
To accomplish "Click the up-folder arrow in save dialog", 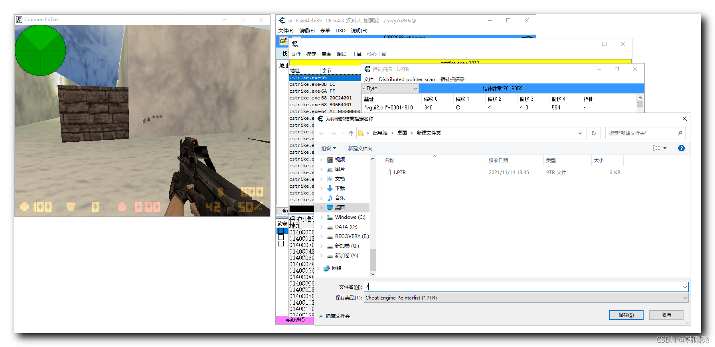I will (x=351, y=133).
